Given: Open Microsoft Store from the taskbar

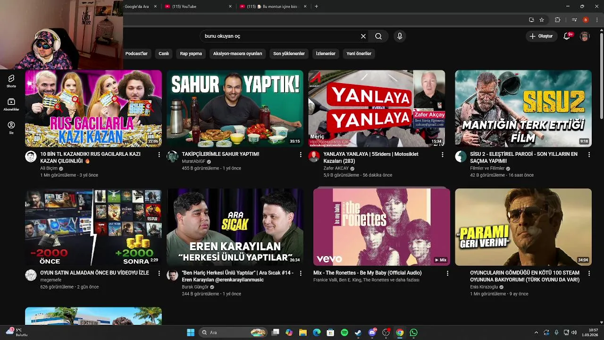Looking at the screenshot, I should pos(331,332).
